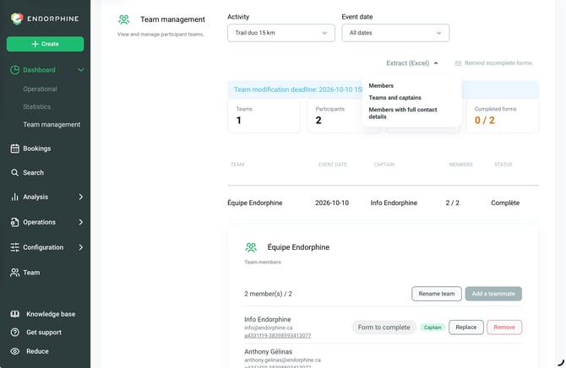Screen dimensions: 566x368
Task: Click the Dashboard pie chart icon
Action: (x=15, y=70)
